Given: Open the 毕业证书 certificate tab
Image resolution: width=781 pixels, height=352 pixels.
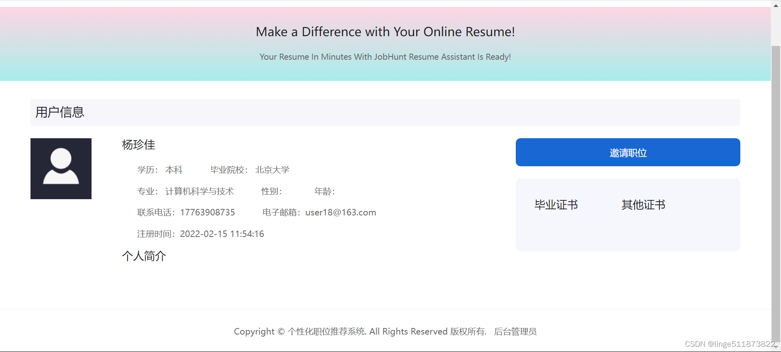Looking at the screenshot, I should pyautogui.click(x=556, y=205).
